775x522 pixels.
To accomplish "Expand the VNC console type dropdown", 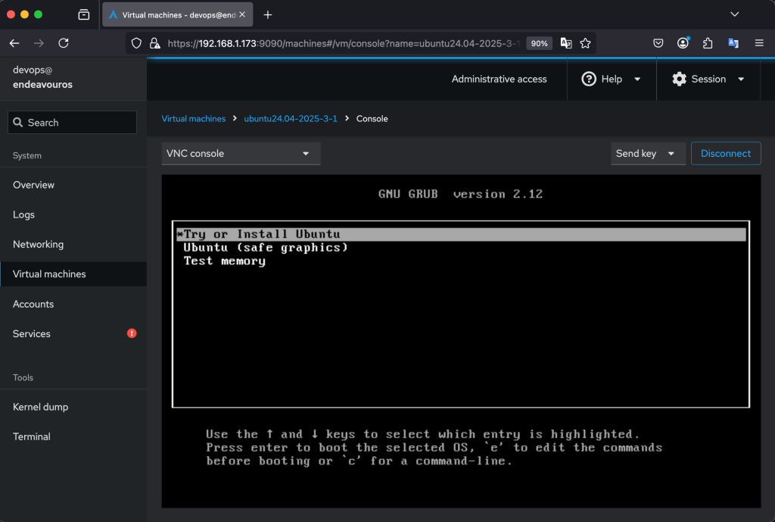I will 241,153.
